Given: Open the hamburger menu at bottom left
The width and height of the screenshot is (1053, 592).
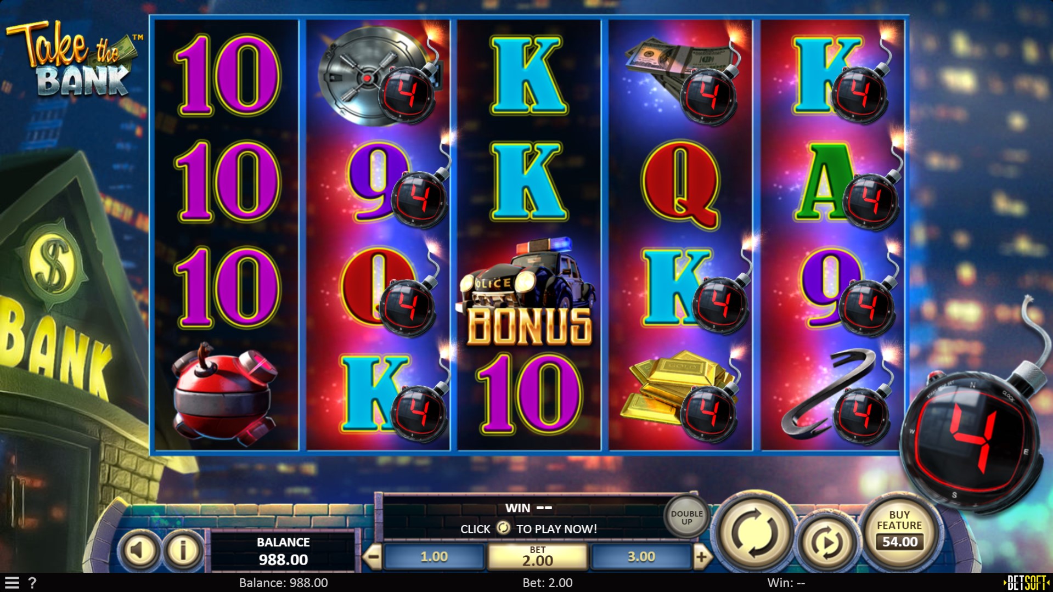Looking at the screenshot, I should click(12, 583).
